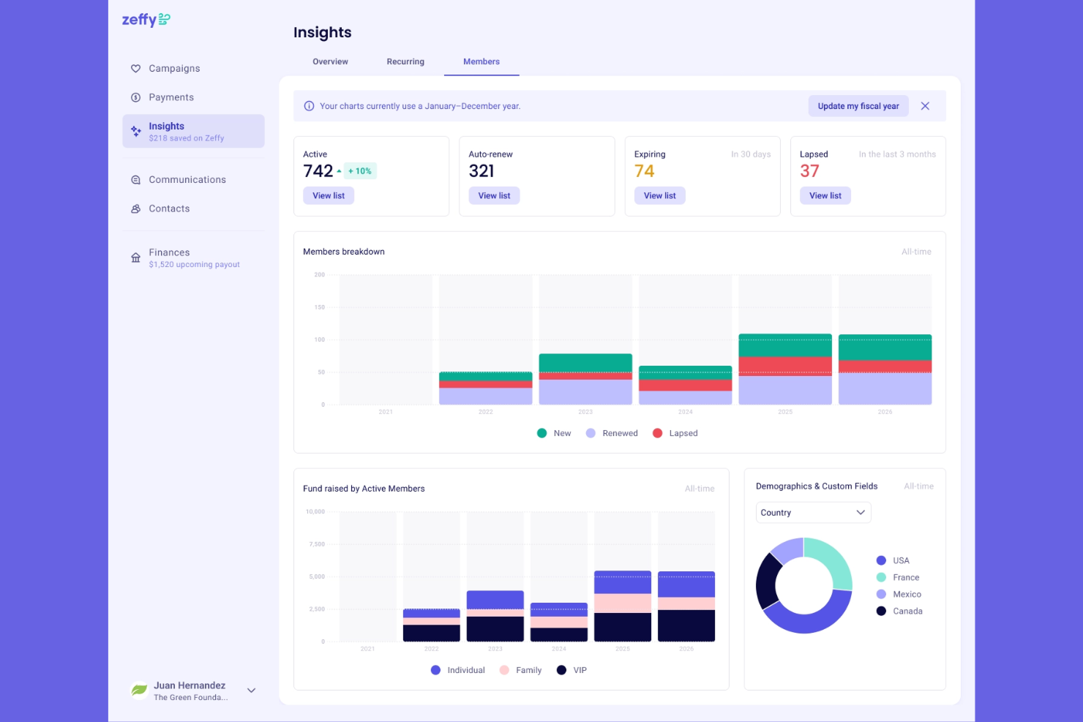
Task: Click the 2026 bar in Fund raised chart
Action: [686, 606]
